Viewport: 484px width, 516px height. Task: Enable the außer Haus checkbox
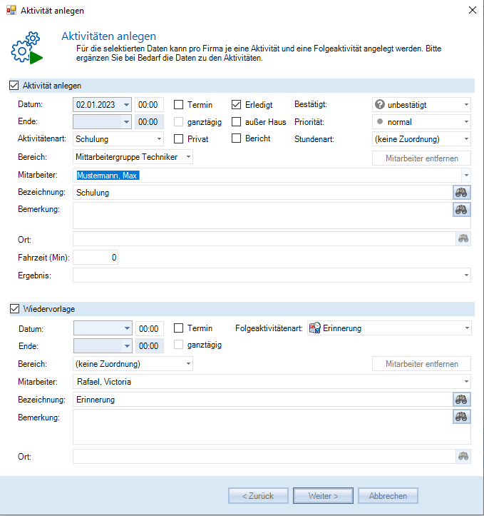(x=237, y=122)
